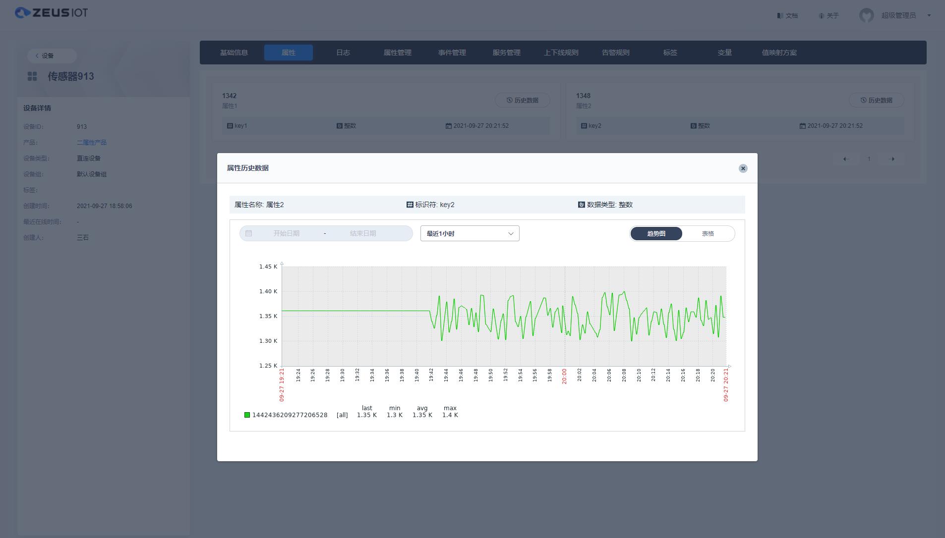Open the 二属性产品 product link
This screenshot has height=538, width=945.
point(92,143)
